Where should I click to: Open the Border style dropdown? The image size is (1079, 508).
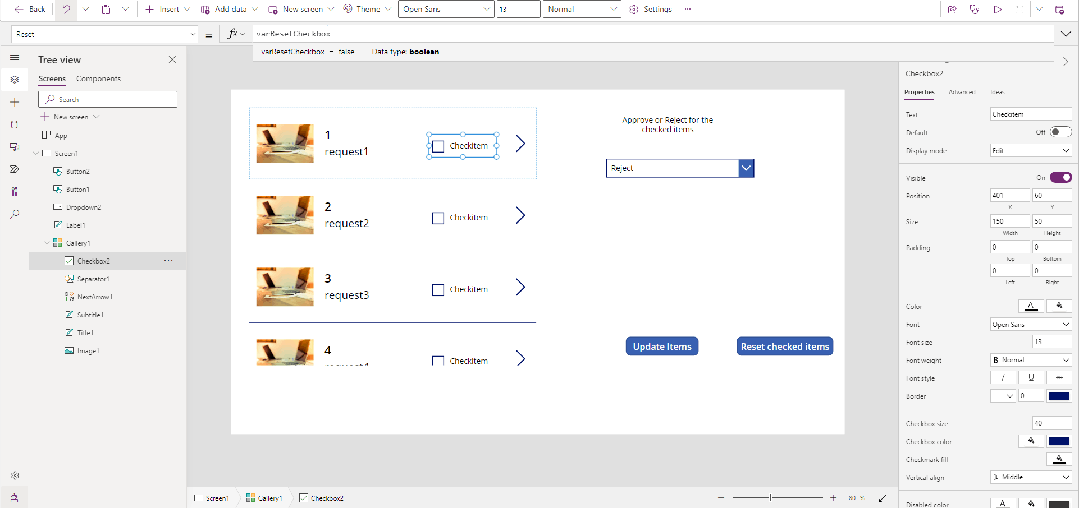1003,396
